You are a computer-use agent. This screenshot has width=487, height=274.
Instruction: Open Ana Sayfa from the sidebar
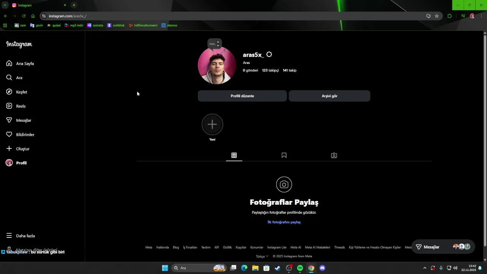20,64
